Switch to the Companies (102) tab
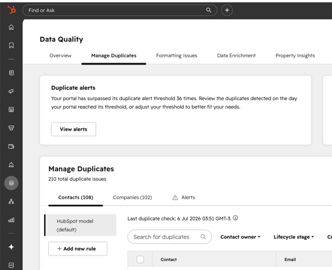The width and height of the screenshot is (332, 270). pyautogui.click(x=133, y=197)
